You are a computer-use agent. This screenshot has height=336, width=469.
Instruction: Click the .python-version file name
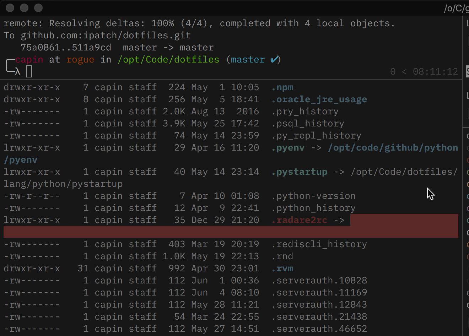[x=313, y=196]
